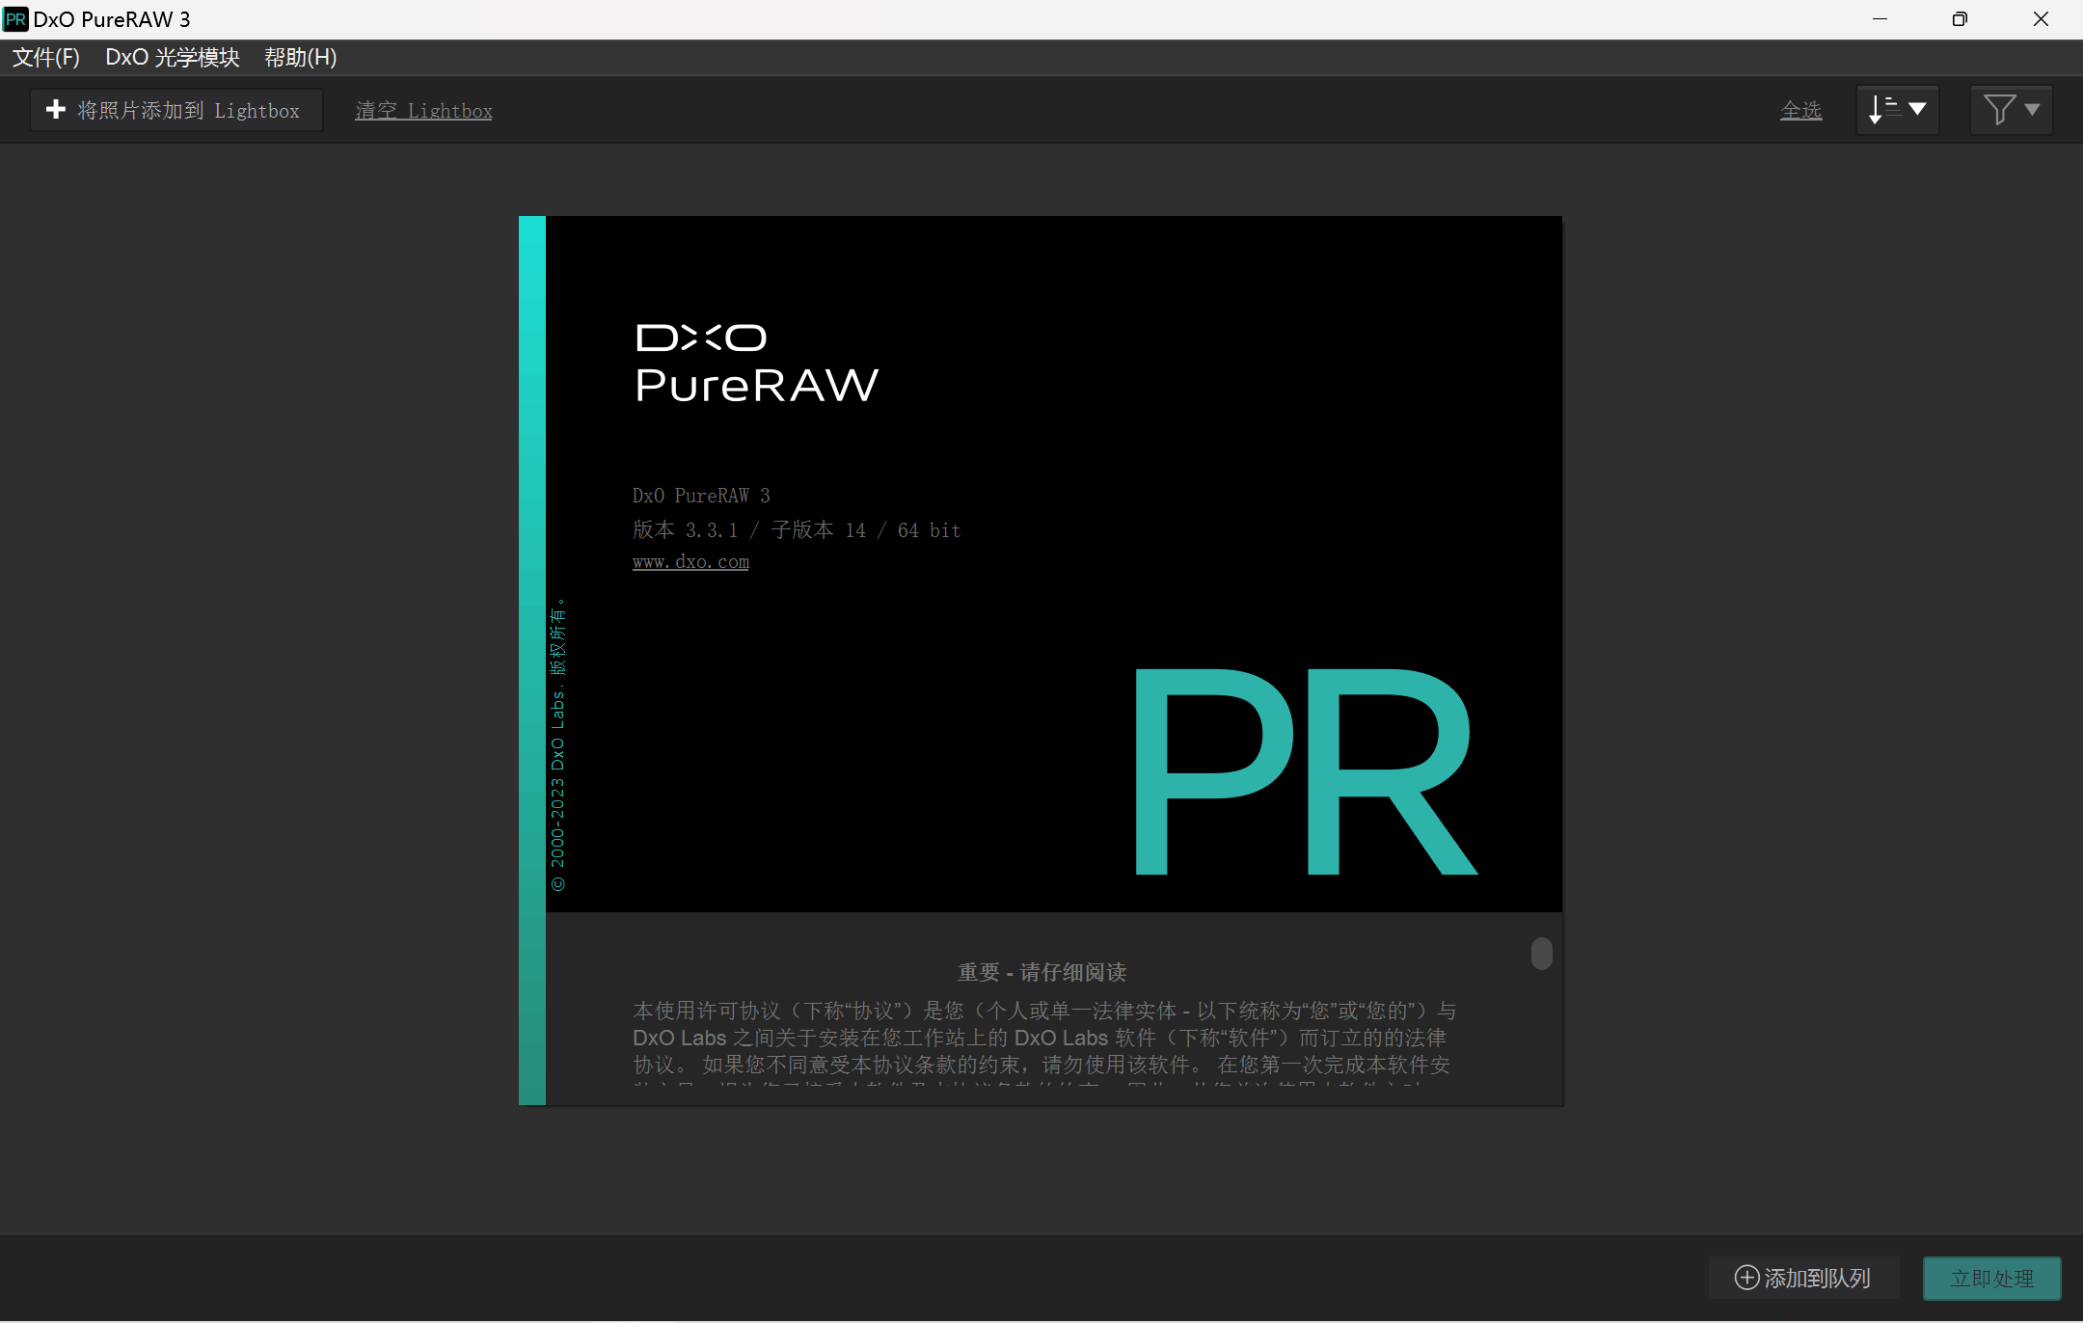
Task: Open the 帮助(H) menu
Action: point(301,58)
